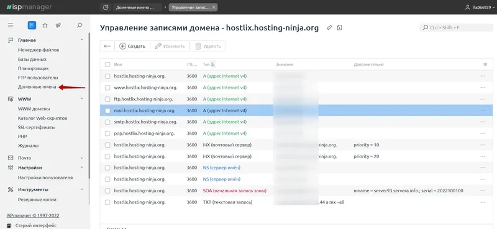Collapse the Инструменты section chevron
The image size is (497, 229).
pyautogui.click(x=82, y=189)
